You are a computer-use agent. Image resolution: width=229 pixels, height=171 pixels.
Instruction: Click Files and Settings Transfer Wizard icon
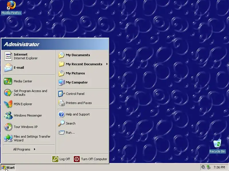click(x=8, y=138)
